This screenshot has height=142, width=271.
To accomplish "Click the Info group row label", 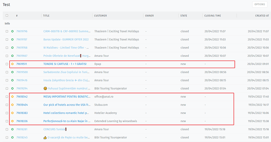I will 7,23.
